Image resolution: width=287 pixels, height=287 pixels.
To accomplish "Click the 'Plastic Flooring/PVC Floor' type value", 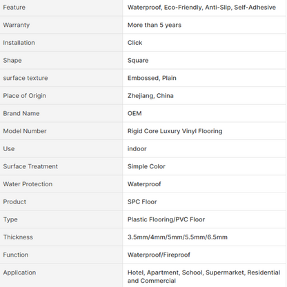I will [x=166, y=219].
